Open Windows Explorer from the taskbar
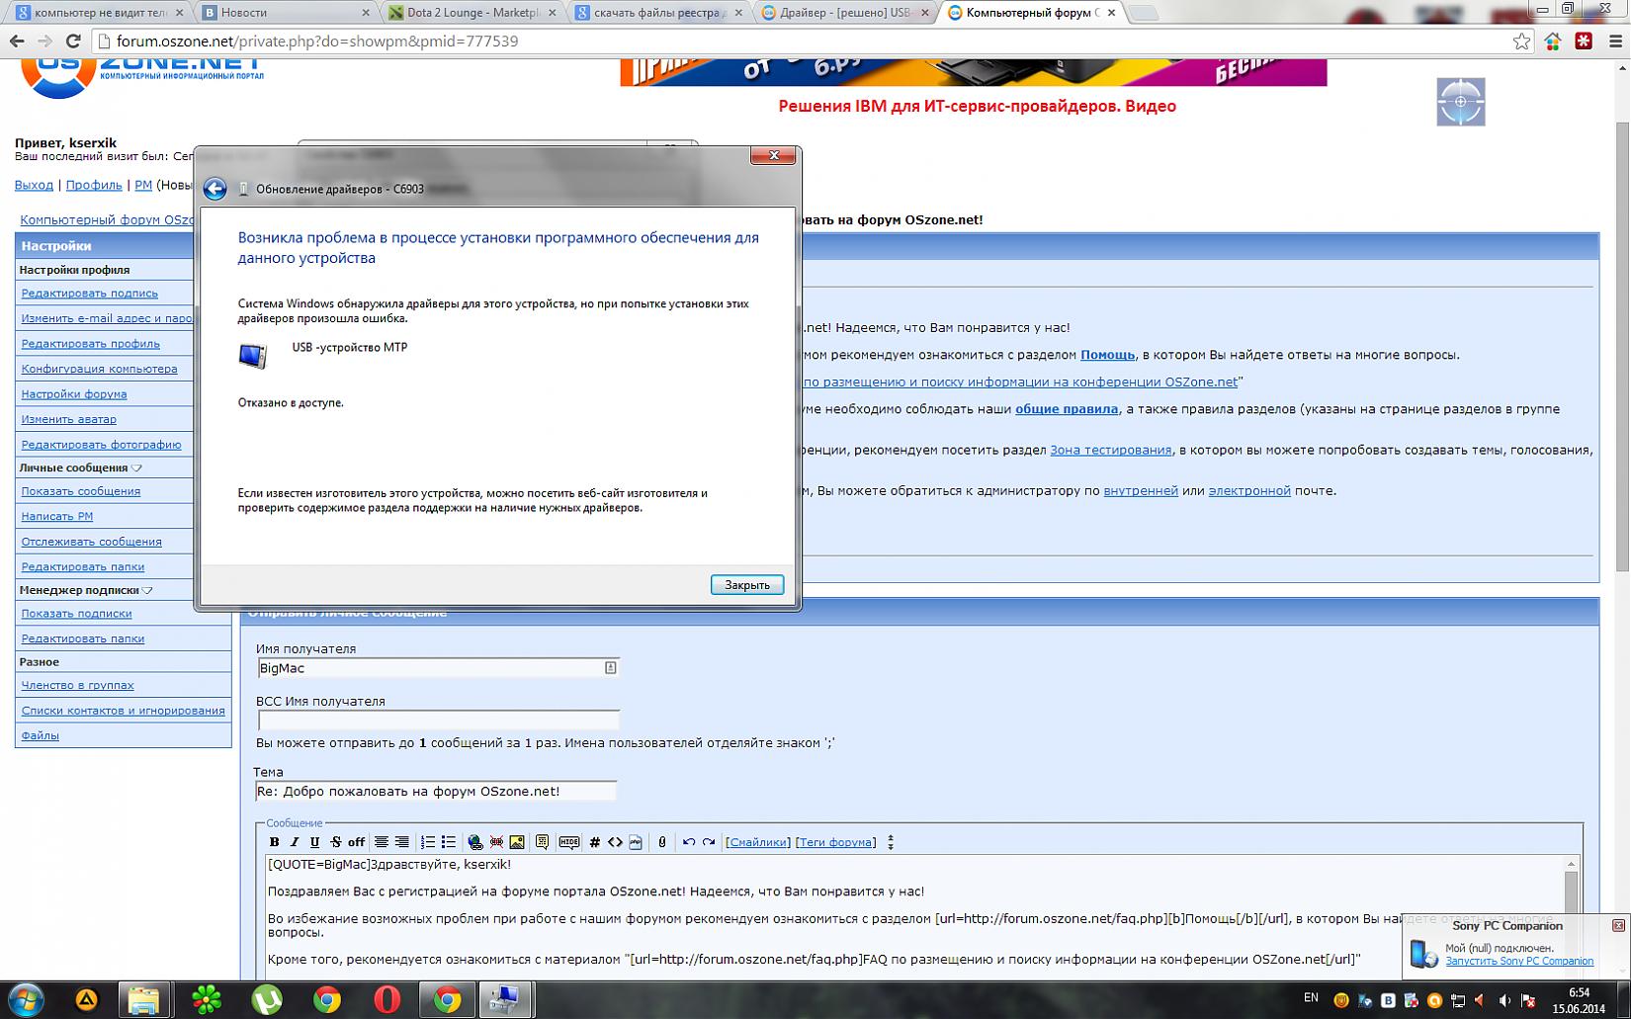Image resolution: width=1631 pixels, height=1019 pixels. tap(145, 1000)
